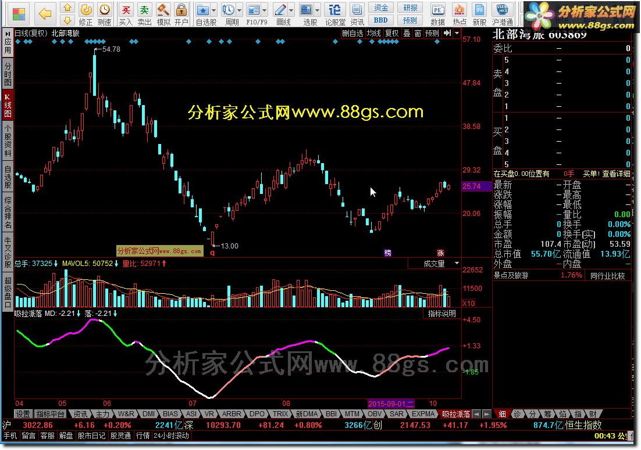This screenshot has width=641, height=450.
Task: Click the 数据 PE data icon
Action: pyautogui.click(x=437, y=15)
